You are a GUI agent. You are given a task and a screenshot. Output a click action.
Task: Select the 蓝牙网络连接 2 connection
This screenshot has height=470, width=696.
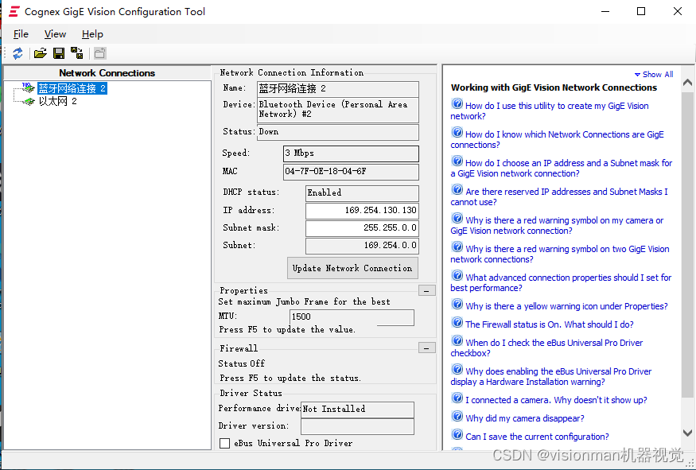[x=72, y=88]
